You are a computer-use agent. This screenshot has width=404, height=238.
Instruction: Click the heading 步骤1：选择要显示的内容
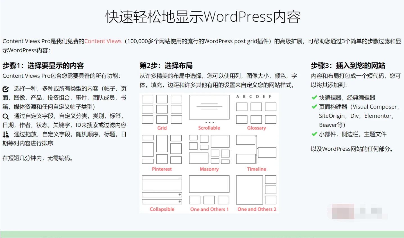coord(43,66)
